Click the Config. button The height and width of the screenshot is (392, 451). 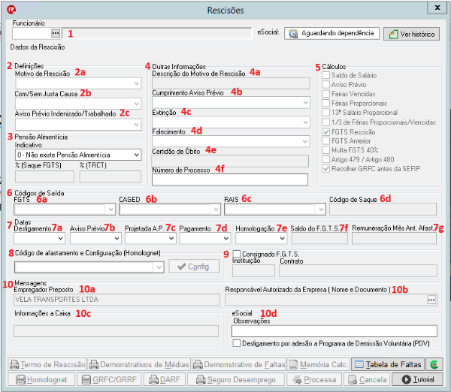(194, 267)
